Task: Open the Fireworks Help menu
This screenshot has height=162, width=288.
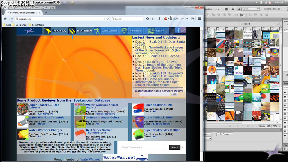Action: (217, 9)
